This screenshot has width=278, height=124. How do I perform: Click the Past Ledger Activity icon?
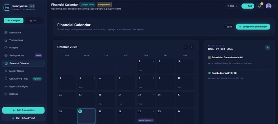(x=209, y=73)
